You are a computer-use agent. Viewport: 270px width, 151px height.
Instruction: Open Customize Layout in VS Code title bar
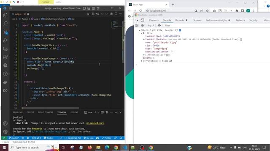(x=98, y=8)
